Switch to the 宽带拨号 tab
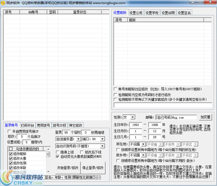The height and width of the screenshot is (186, 217). click(x=43, y=125)
